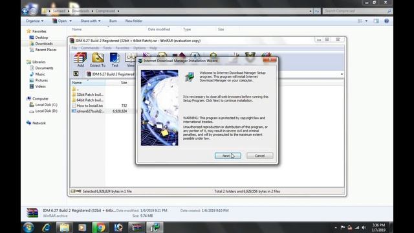The width and height of the screenshot is (414, 233).
Task: Switch to IDM installer taskbar button
Action: 155,227
